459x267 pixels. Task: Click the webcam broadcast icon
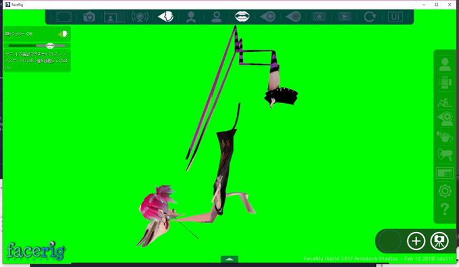(140, 17)
